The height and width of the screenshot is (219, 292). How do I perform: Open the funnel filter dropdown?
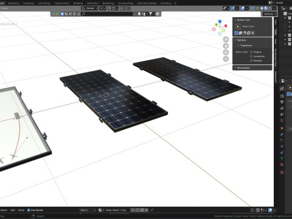coord(151,14)
